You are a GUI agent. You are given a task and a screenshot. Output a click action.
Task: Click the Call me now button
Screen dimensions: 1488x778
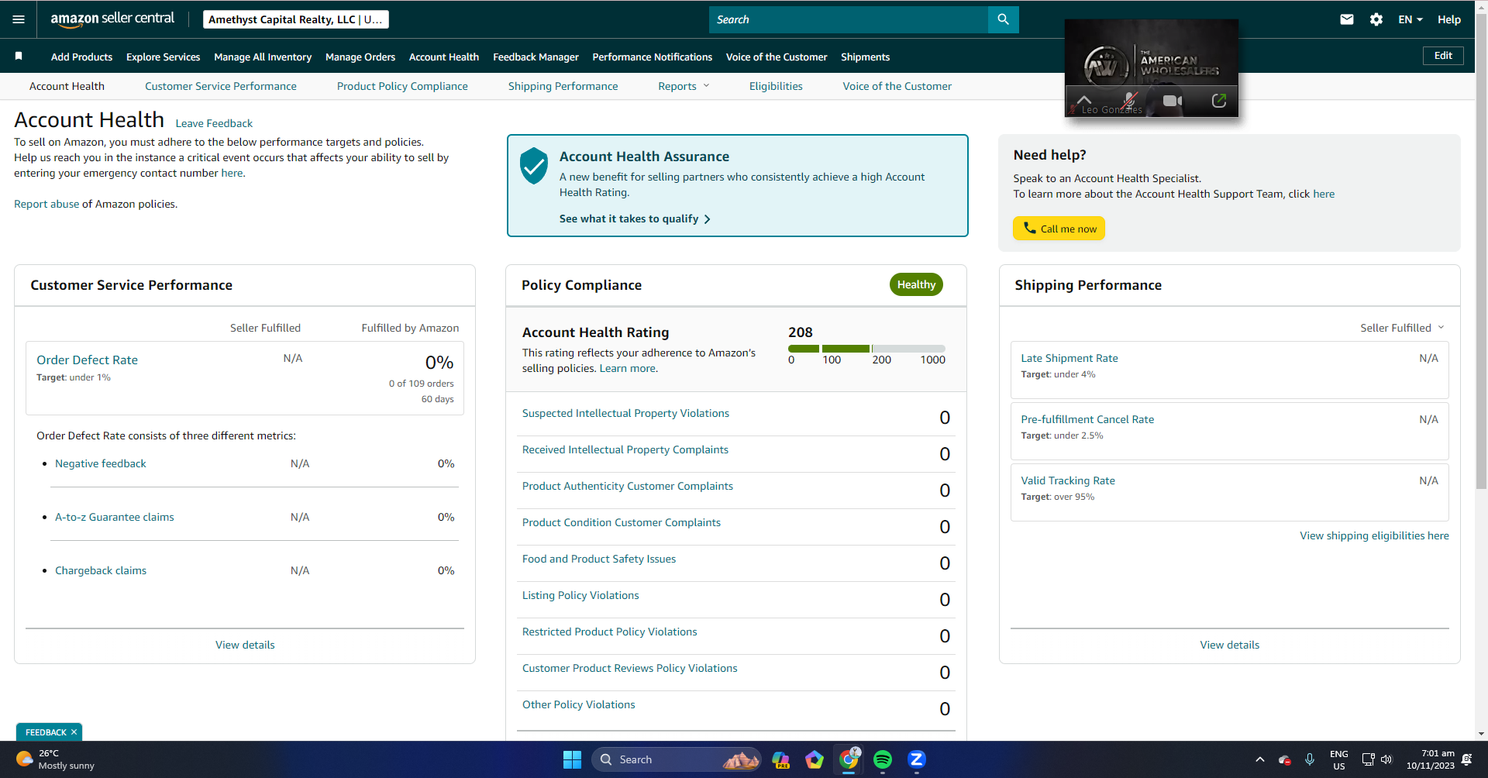pyautogui.click(x=1059, y=228)
